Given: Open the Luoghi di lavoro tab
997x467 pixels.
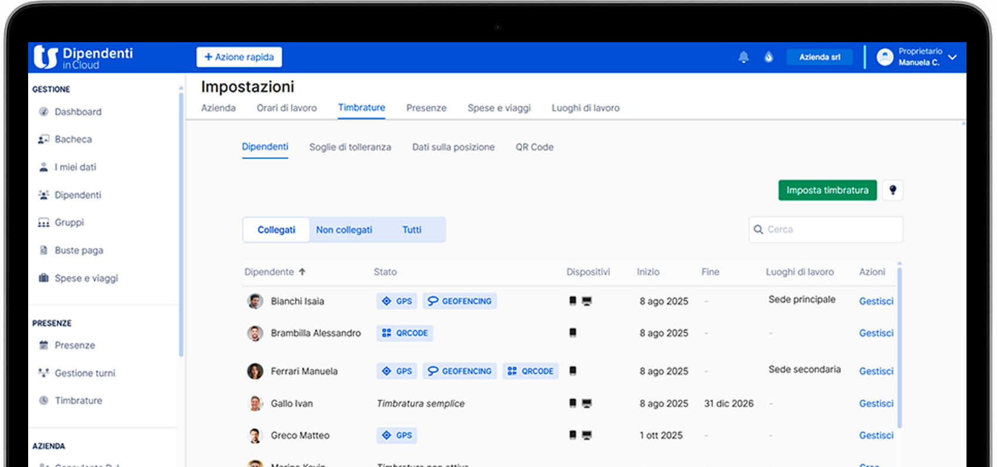Looking at the screenshot, I should coord(585,108).
